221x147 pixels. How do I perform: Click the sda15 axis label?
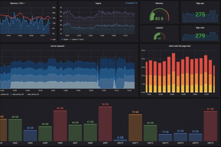[195, 143]
